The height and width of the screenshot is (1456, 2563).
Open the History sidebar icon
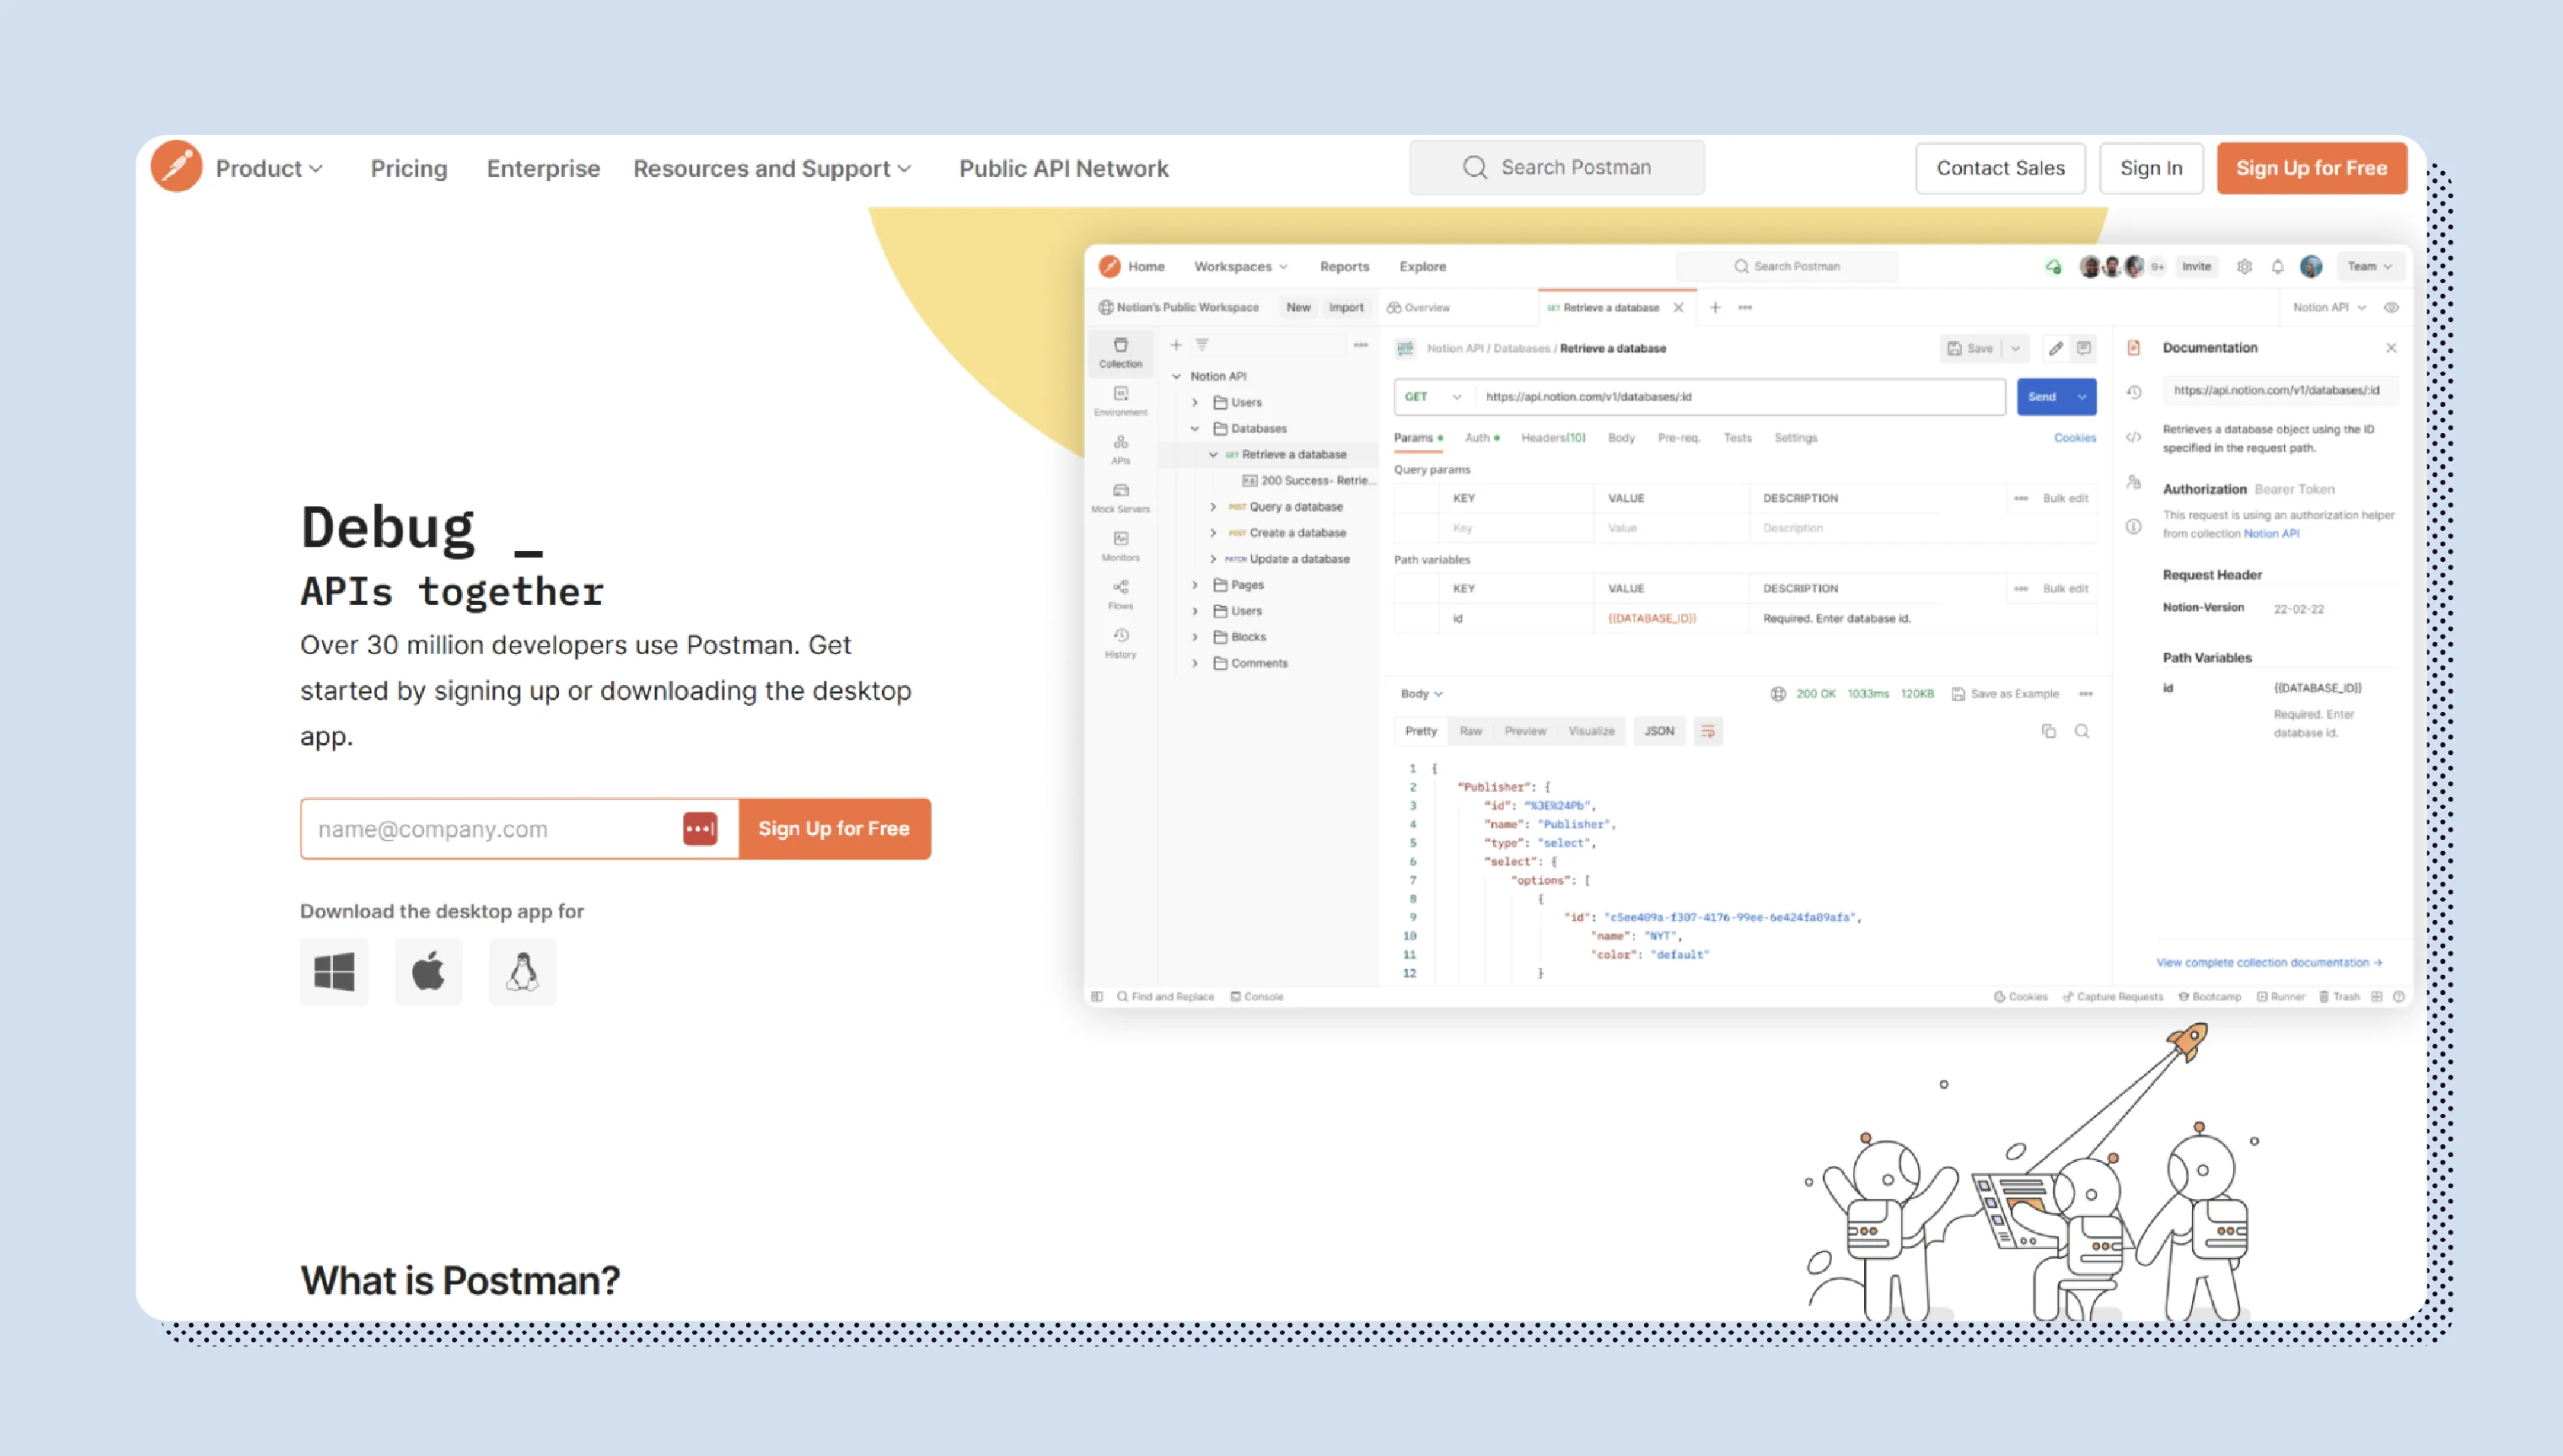[x=1120, y=643]
